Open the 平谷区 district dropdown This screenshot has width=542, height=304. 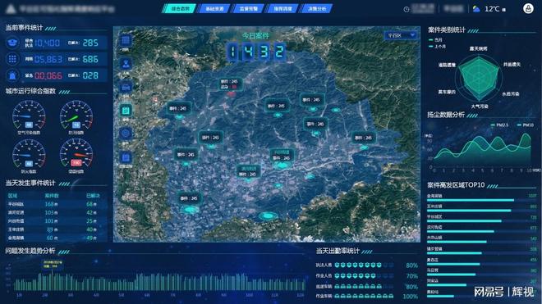pos(401,35)
